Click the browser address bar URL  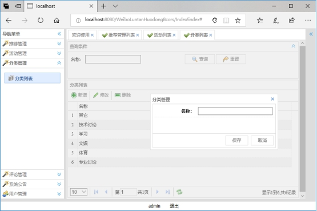[143, 19]
